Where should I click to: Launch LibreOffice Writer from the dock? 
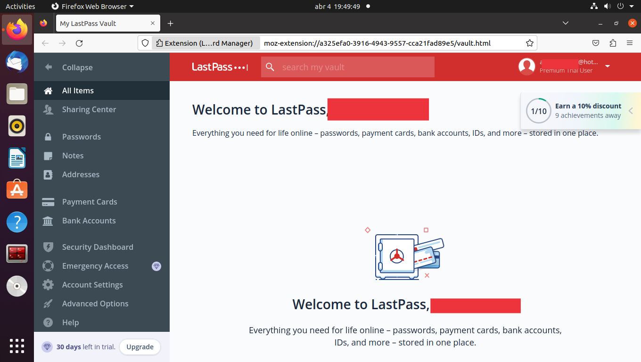pyautogui.click(x=17, y=158)
